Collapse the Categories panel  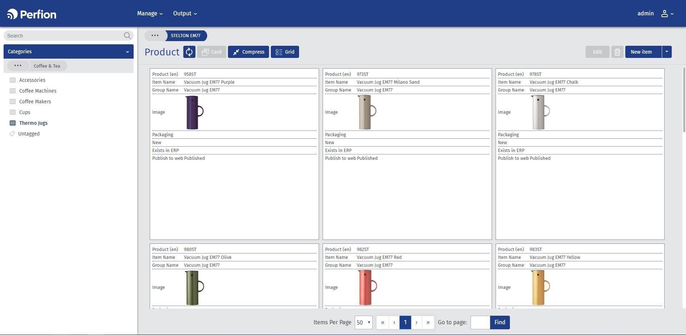[x=127, y=52]
